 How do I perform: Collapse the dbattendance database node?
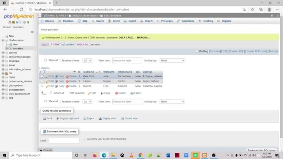[3, 40]
